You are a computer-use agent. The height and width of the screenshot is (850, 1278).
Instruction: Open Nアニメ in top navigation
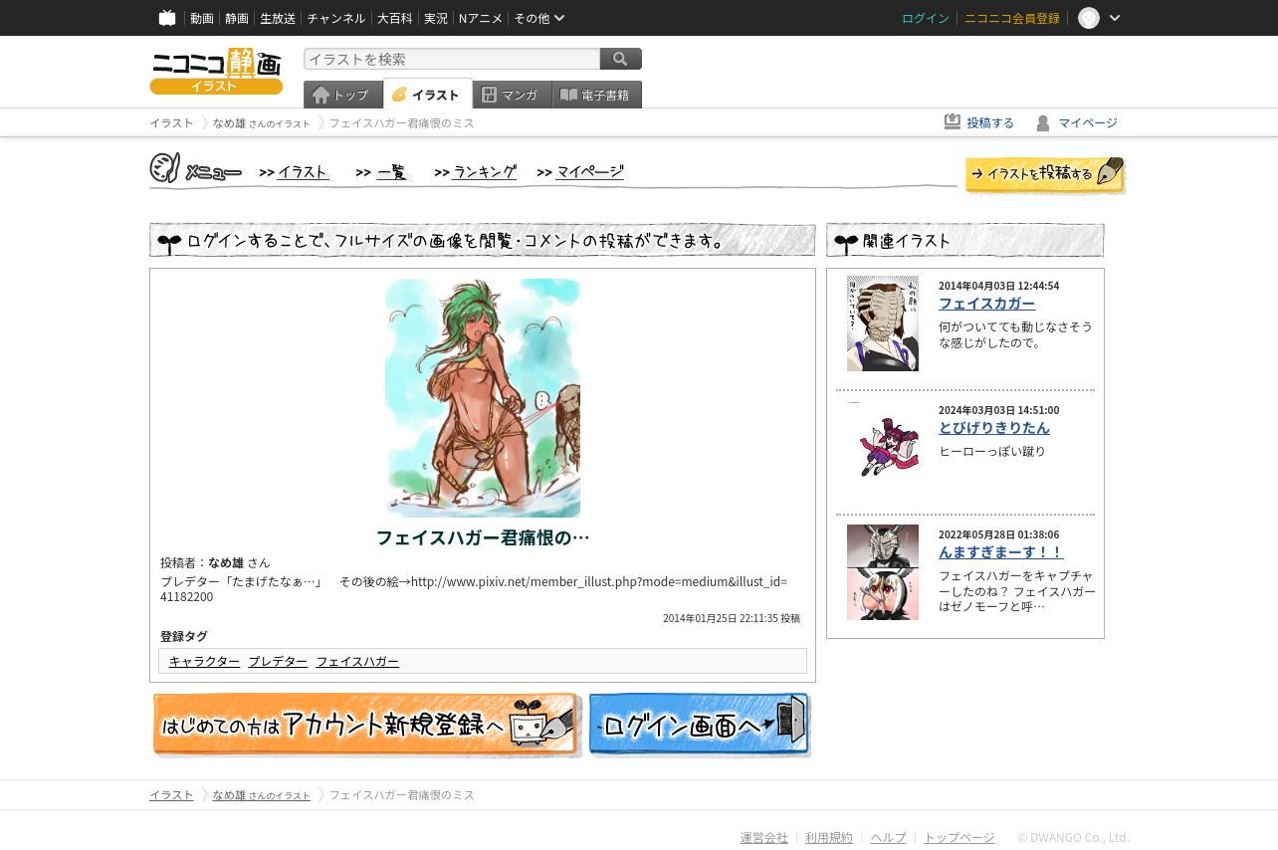coord(481,18)
